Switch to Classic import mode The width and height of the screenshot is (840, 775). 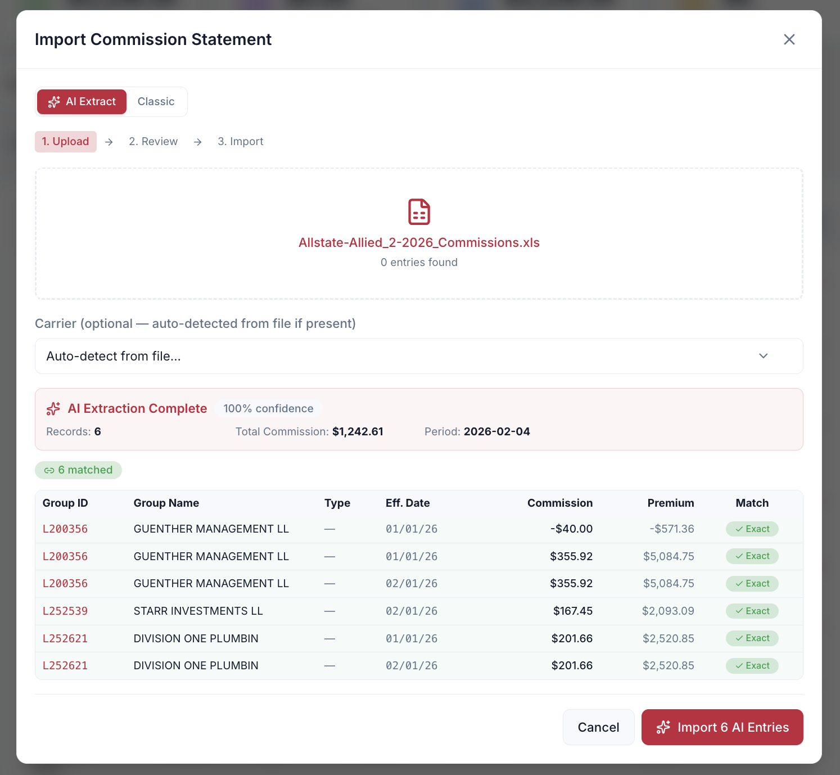(x=156, y=102)
